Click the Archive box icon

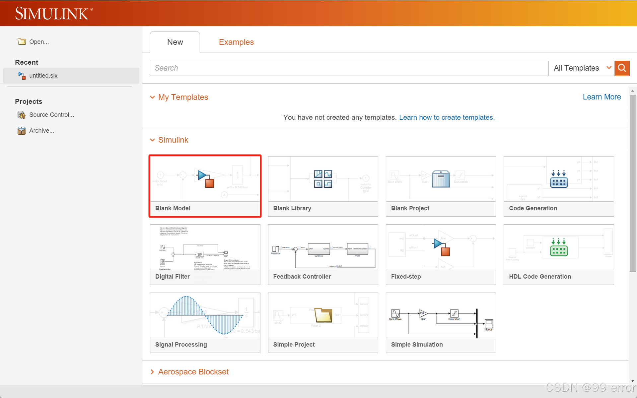coord(22,131)
